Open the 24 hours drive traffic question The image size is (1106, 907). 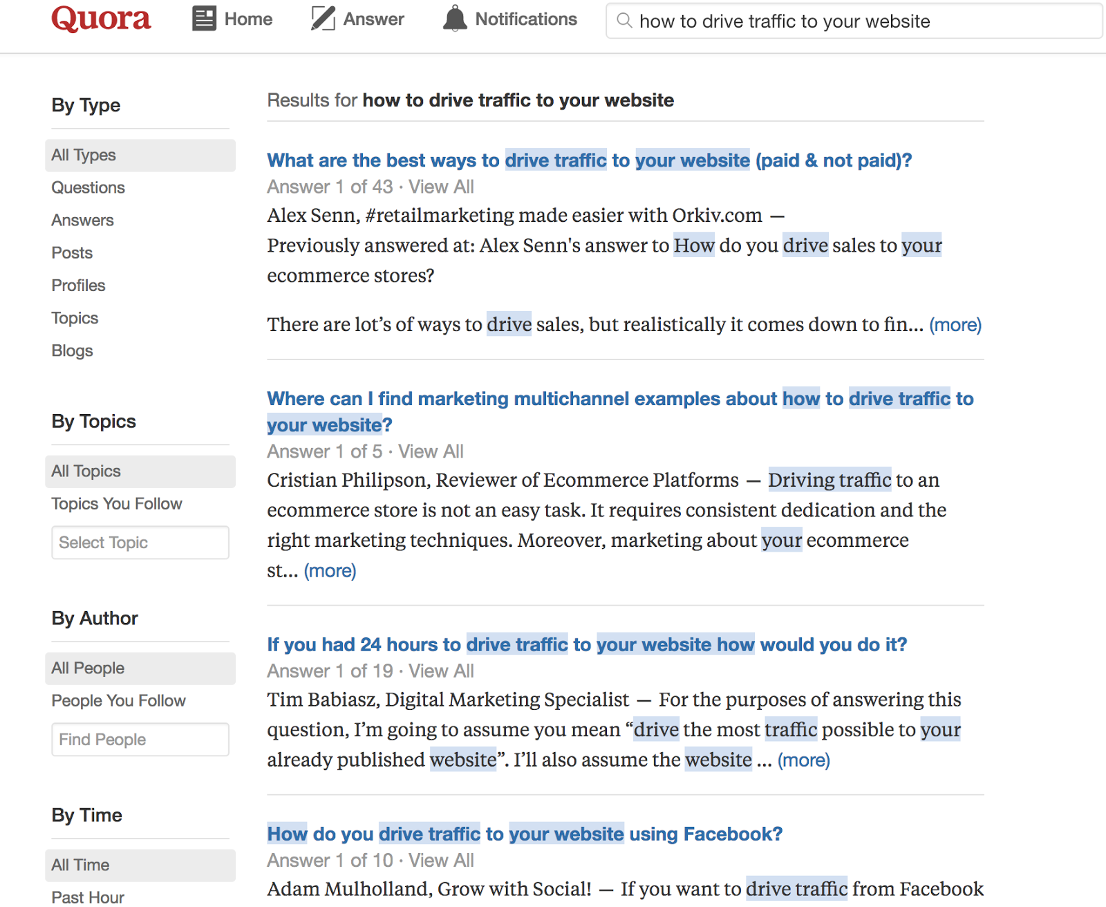tap(587, 644)
